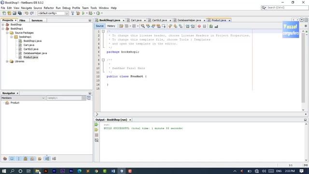
Task: Click the Profile Project icon
Action: point(98,13)
